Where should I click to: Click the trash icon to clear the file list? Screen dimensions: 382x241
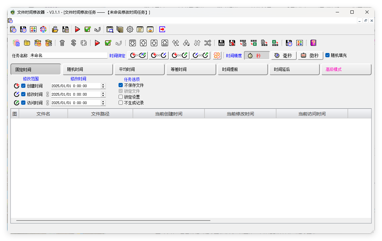pyautogui.click(x=62, y=43)
